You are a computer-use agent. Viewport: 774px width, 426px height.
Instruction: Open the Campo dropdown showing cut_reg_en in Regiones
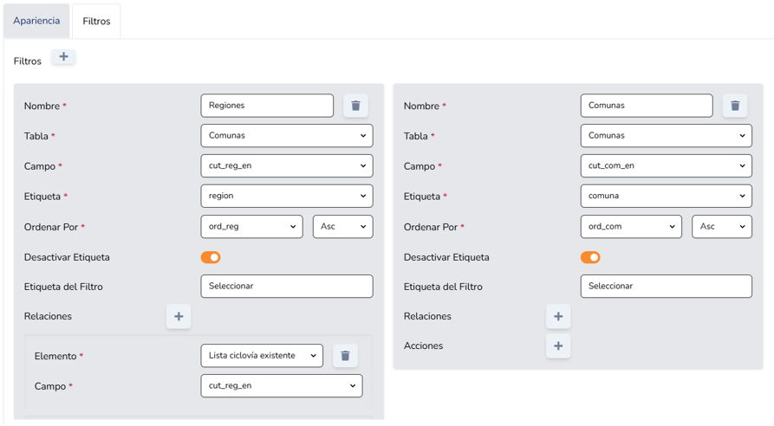pos(286,166)
